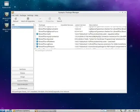Sort by Installed Version column header
The width and height of the screenshot is (140, 112).
[67, 25]
